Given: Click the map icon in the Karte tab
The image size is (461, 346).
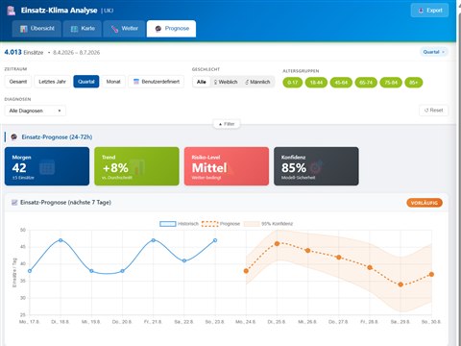Looking at the screenshot, I should pos(74,29).
